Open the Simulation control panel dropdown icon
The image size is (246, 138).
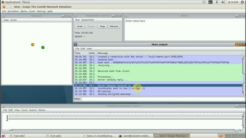tap(75, 16)
